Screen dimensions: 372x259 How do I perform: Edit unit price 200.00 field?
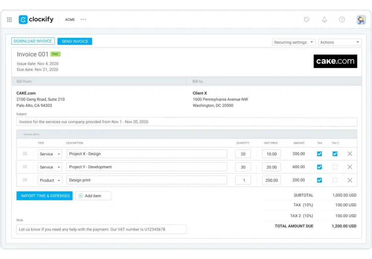(271, 180)
